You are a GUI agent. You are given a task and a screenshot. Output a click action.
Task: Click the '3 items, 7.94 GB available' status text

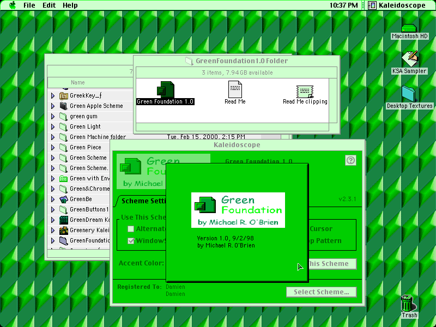click(237, 72)
